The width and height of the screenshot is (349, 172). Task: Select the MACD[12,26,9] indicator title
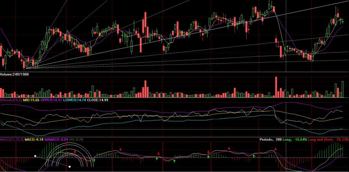(12, 140)
